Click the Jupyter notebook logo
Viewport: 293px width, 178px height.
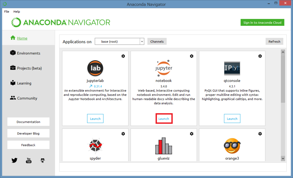click(x=164, y=68)
